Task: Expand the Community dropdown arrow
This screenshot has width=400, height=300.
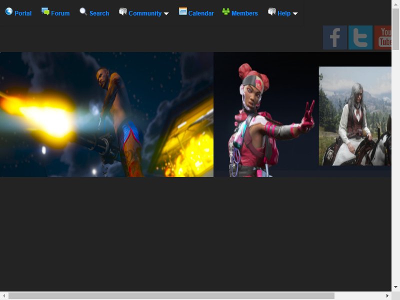Action: (166, 14)
